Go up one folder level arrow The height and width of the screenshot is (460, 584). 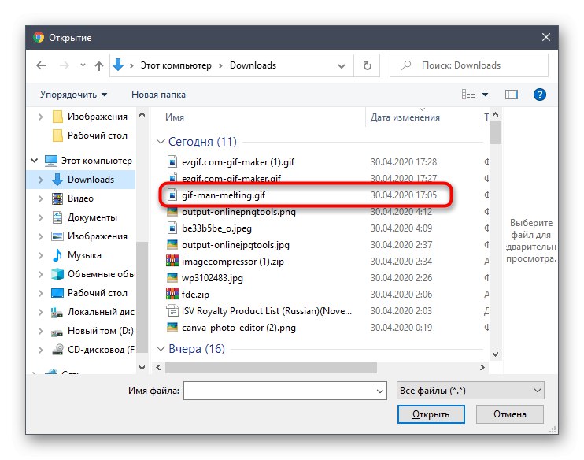click(x=98, y=65)
